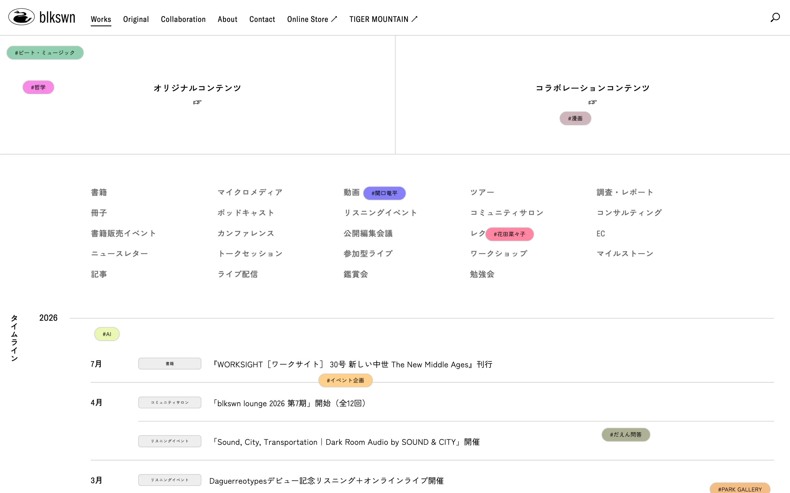This screenshot has height=493, width=790.
Task: Click the pink #哲学 tag
Action: click(x=38, y=87)
